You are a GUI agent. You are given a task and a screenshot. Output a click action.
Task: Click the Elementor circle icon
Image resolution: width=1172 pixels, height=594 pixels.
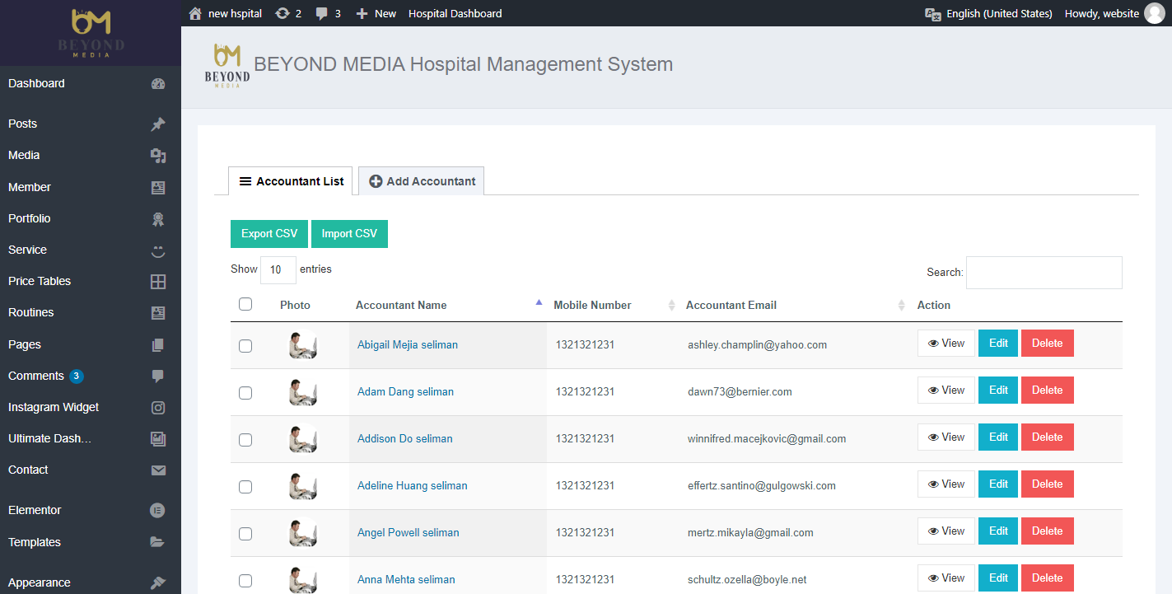(158, 510)
